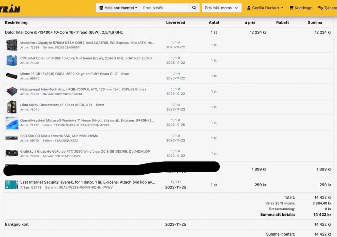Select power supply serial CQ2173200800261
Screen dimensions: 337x237
(x=68, y=94)
